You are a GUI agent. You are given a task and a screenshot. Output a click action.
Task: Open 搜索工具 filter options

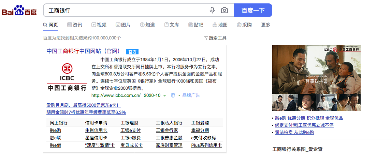click(215, 38)
